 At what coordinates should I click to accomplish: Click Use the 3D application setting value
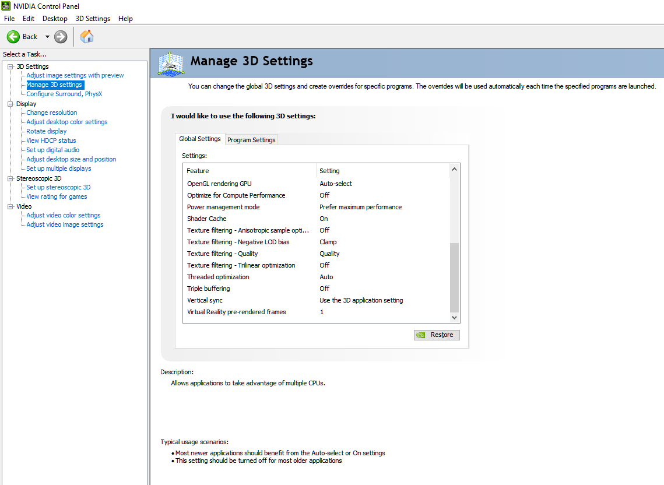click(361, 300)
